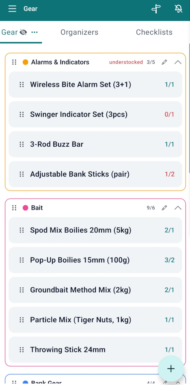Viewport: 190px width, 385px height.
Task: Grab drag handle of Wireless Bite Alarm Set
Action: (22, 85)
